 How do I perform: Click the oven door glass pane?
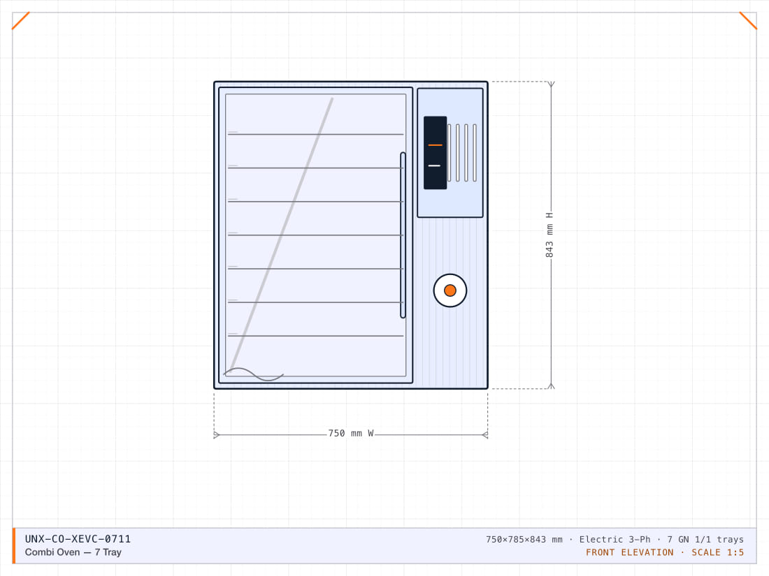click(315, 235)
